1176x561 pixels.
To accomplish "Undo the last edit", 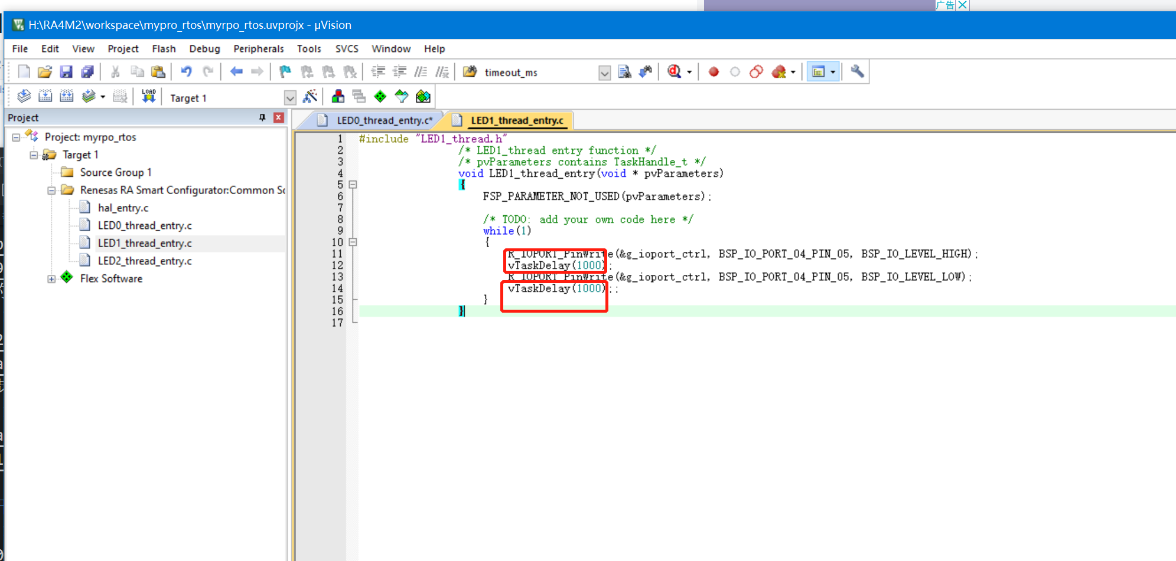I will pos(186,72).
